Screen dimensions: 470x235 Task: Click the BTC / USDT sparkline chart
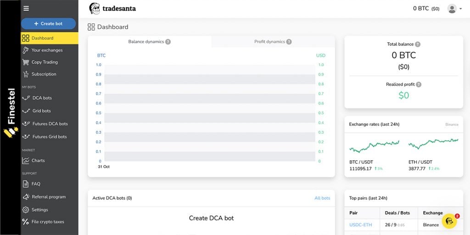[x=374, y=146]
